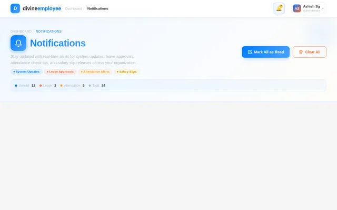Go to the Dashboard nav item
Screen dimensions: 337x210
coord(74,8)
